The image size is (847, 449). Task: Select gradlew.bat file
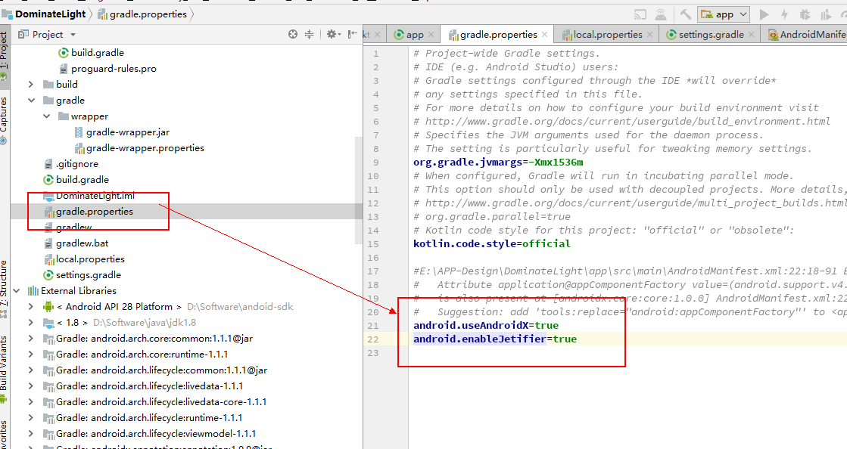point(76,243)
